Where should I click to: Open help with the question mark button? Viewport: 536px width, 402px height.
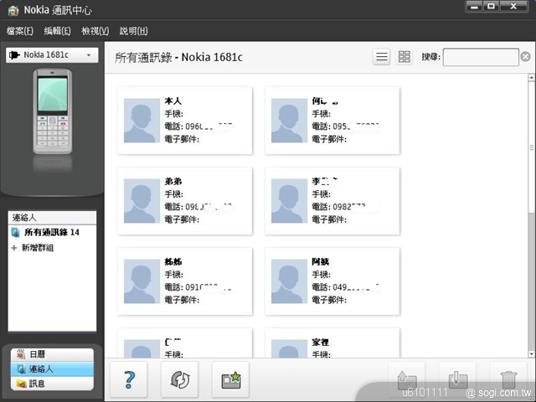pyautogui.click(x=129, y=379)
